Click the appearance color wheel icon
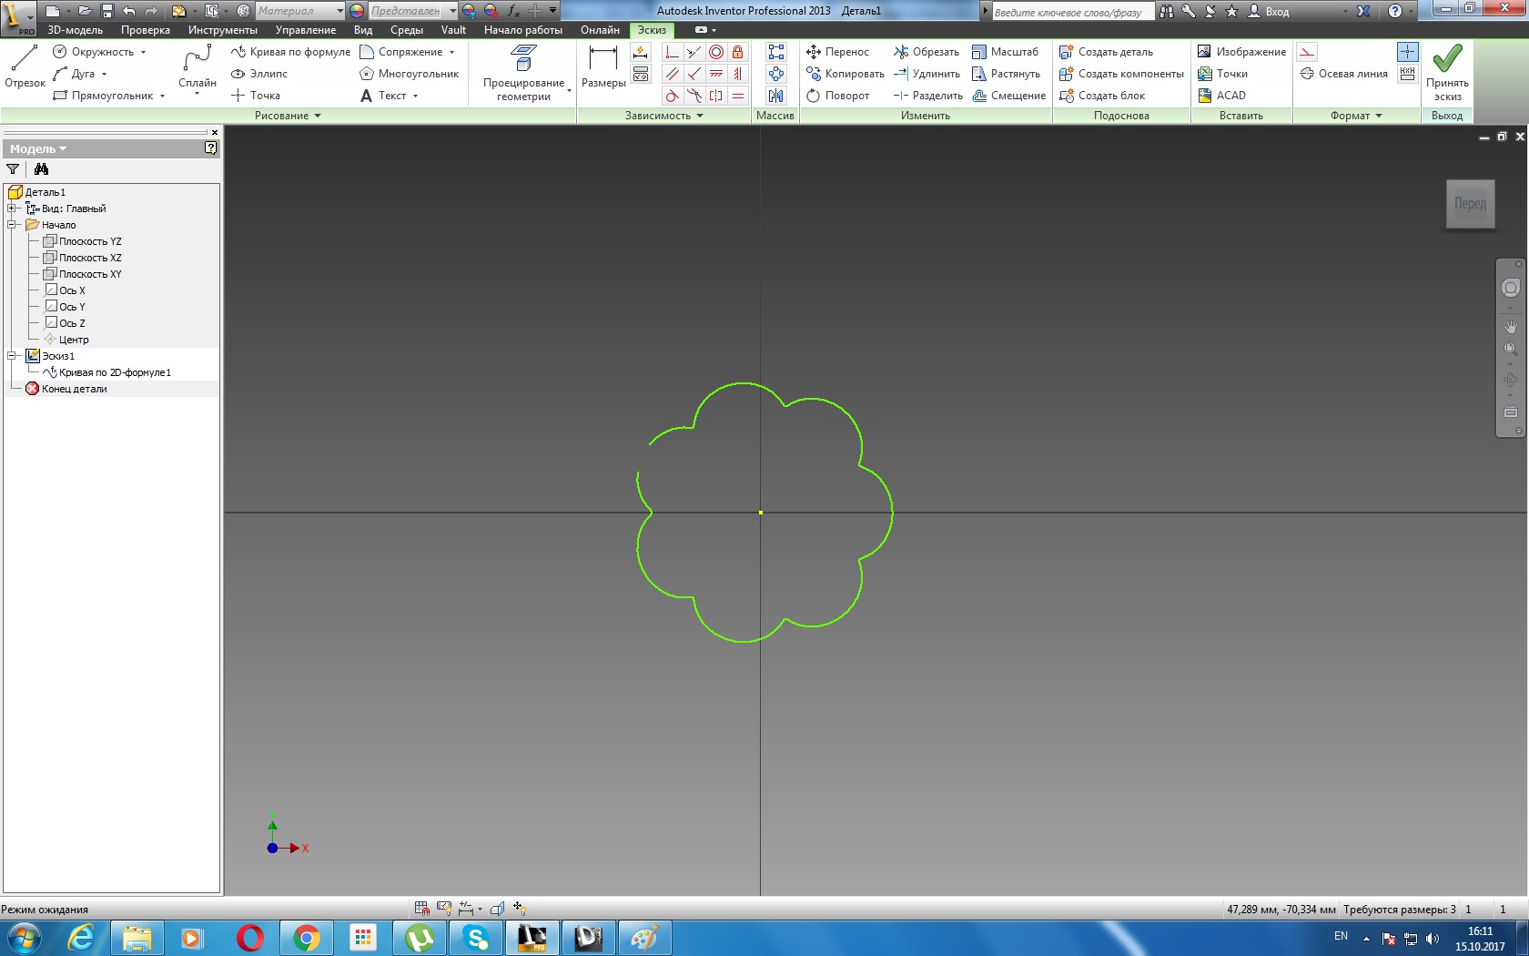The width and height of the screenshot is (1529, 956). click(x=357, y=11)
